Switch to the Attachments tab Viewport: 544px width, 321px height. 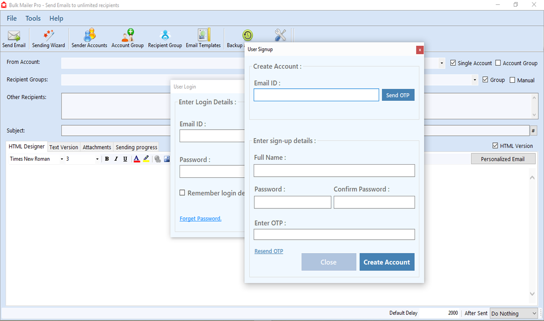(x=97, y=147)
